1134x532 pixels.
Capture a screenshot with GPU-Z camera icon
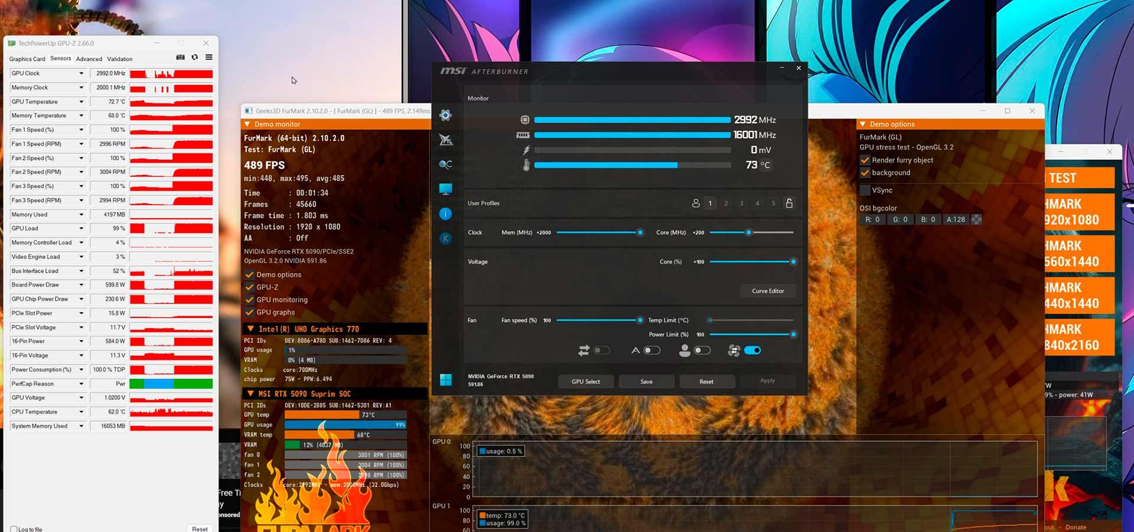180,57
